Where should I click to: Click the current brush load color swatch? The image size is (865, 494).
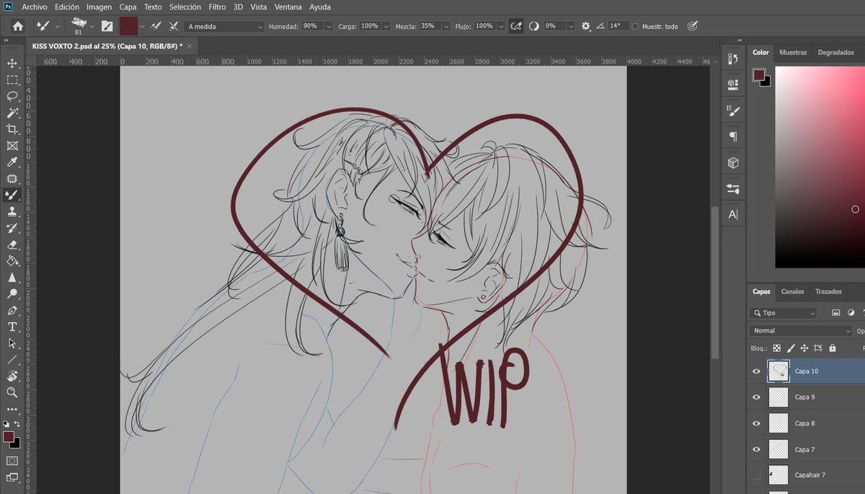pyautogui.click(x=128, y=26)
